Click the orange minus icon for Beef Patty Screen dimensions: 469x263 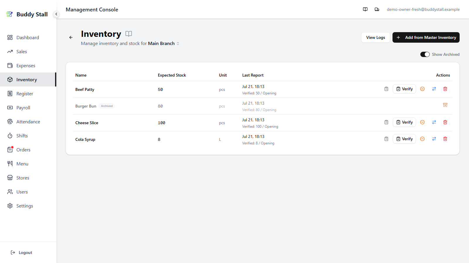(x=422, y=89)
